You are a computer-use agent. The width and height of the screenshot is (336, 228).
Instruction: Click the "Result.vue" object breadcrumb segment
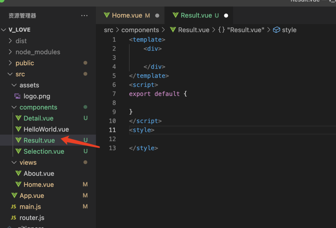(245, 30)
